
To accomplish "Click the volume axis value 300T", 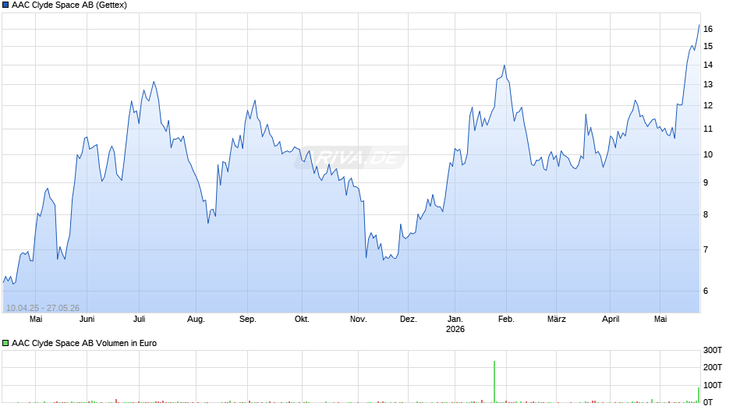I will pyautogui.click(x=713, y=350).
